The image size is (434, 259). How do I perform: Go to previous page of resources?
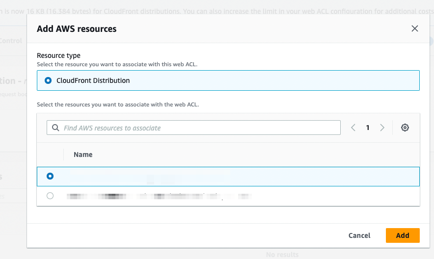[353, 128]
